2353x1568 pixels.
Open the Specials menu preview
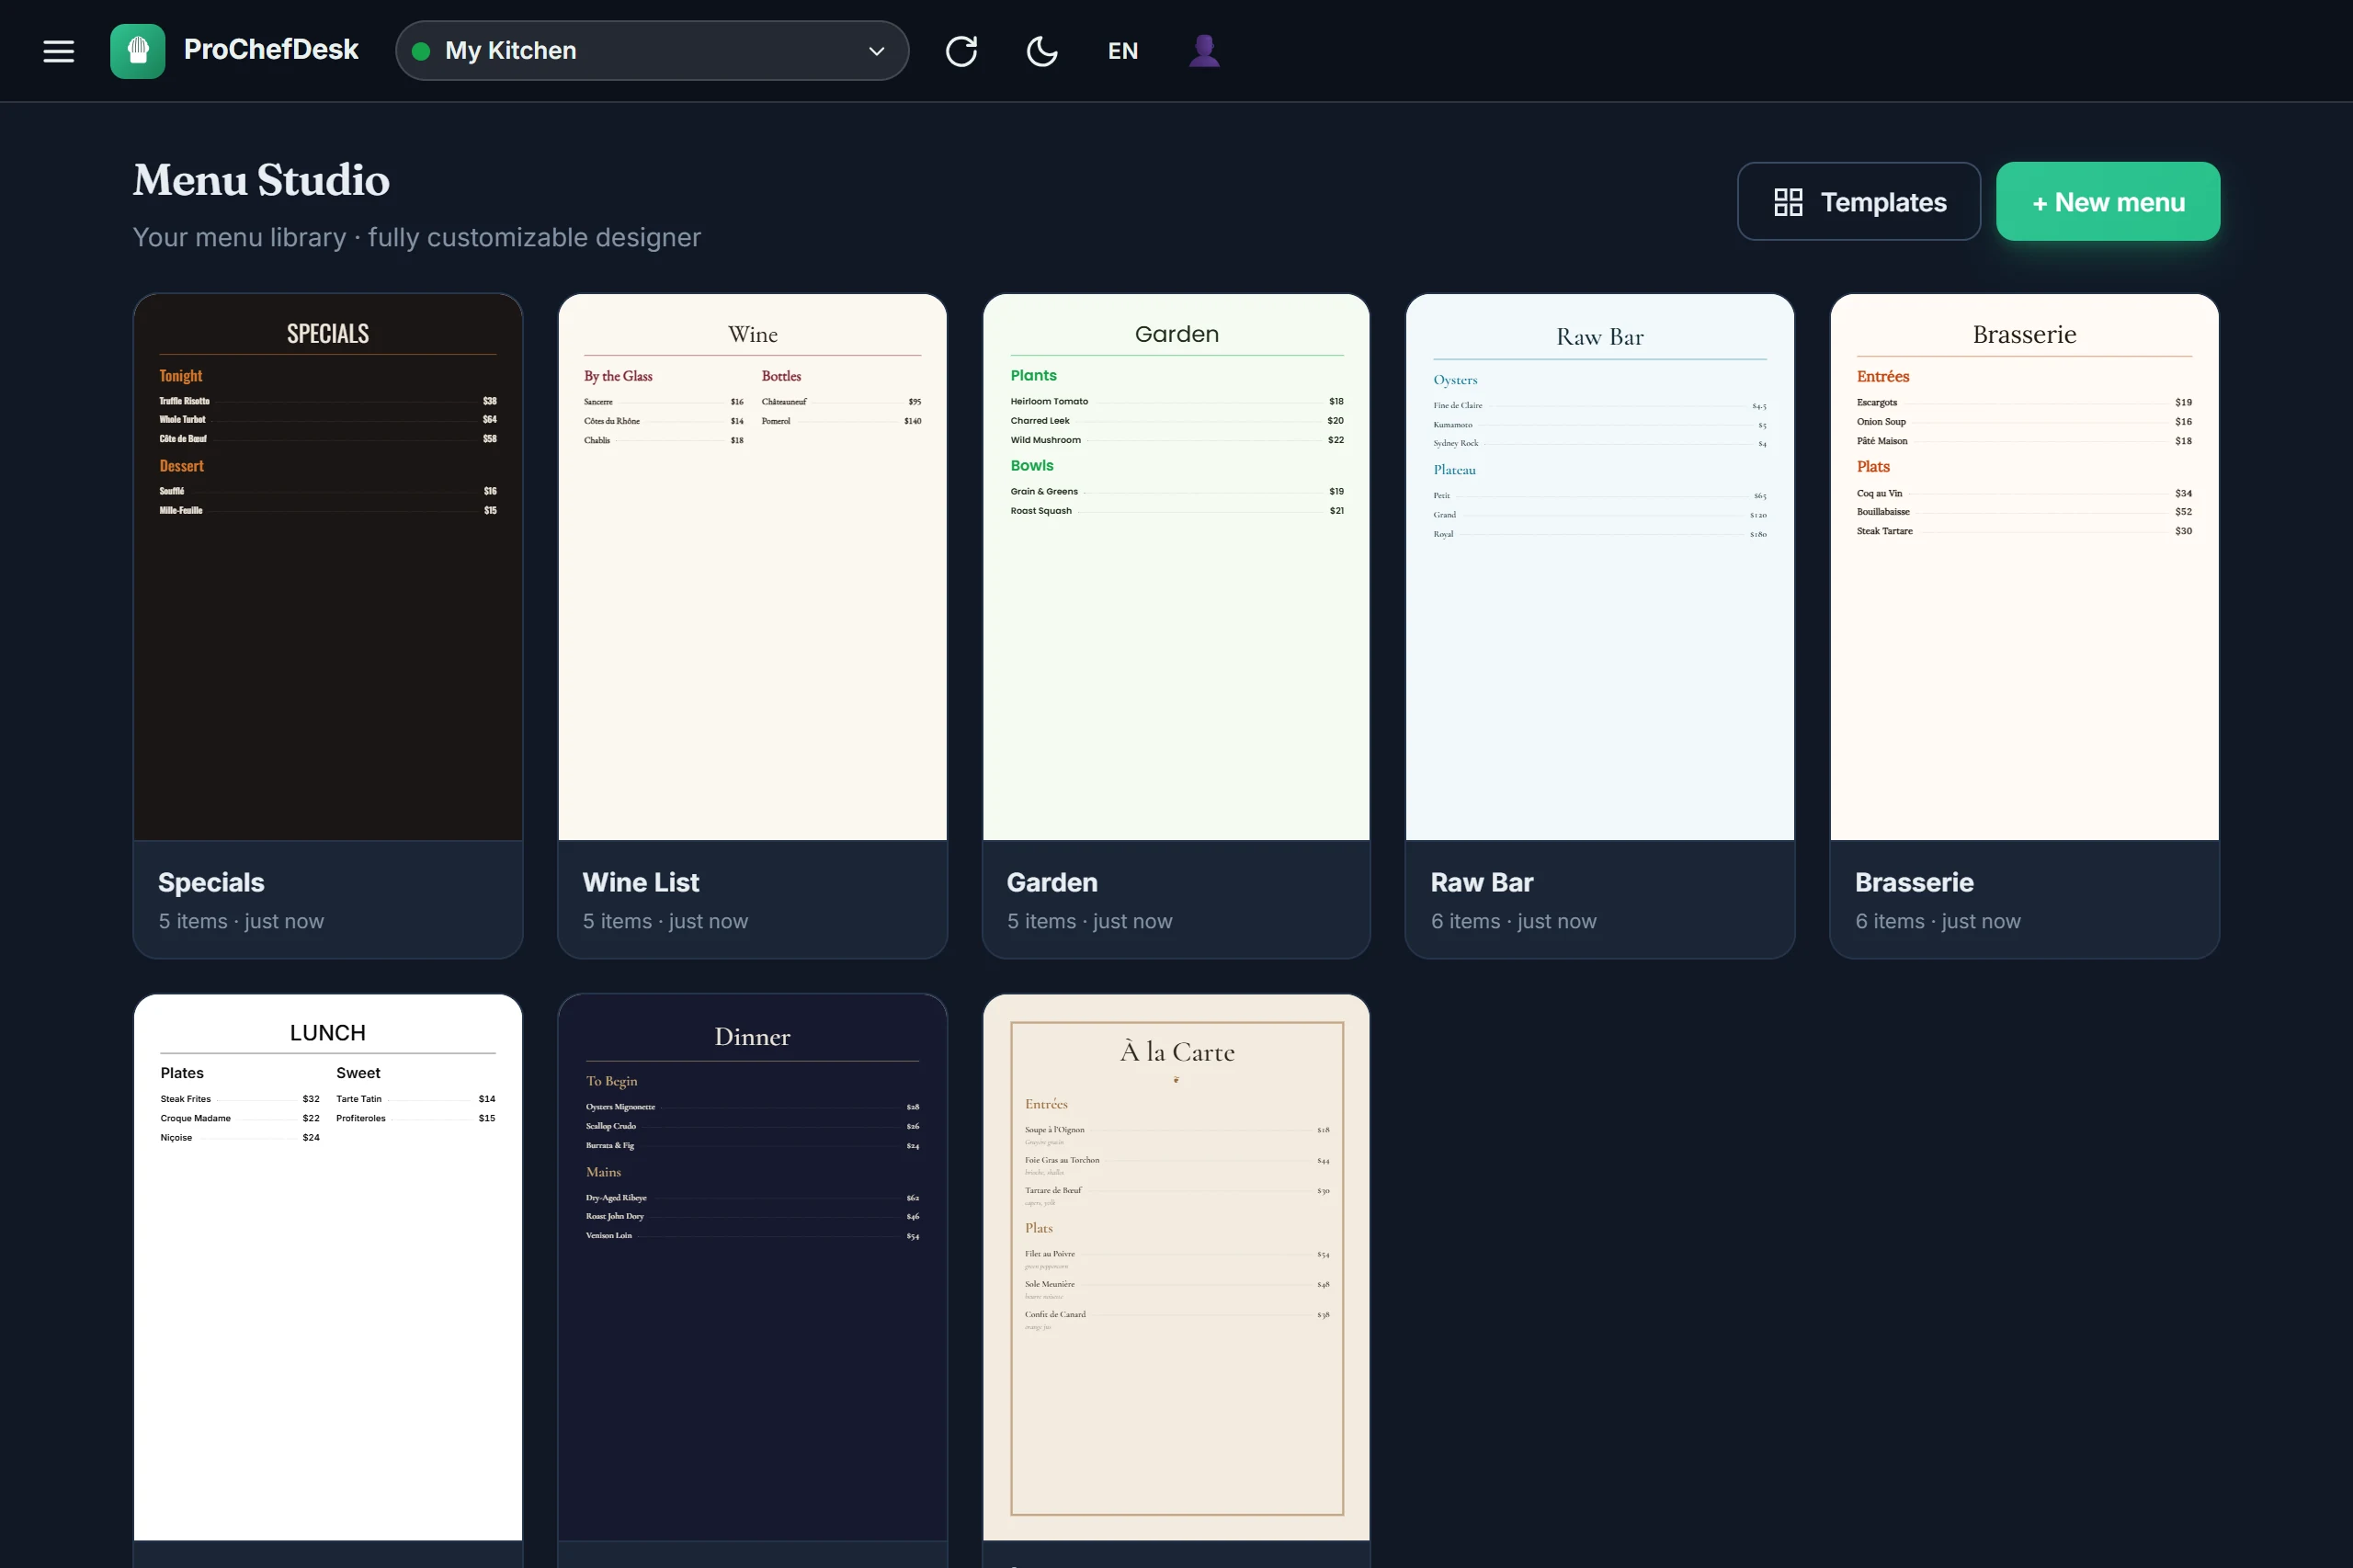point(328,567)
